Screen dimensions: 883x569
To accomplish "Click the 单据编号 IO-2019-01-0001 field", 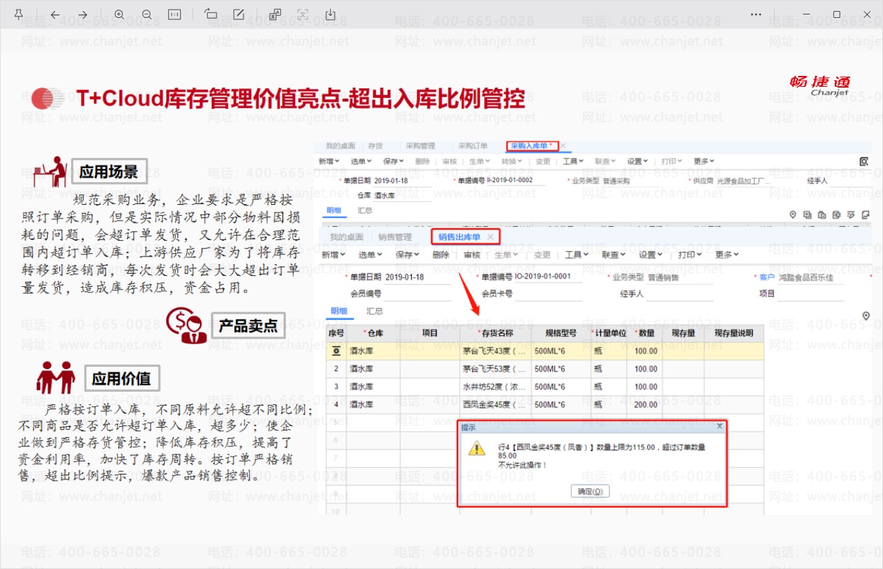I will pyautogui.click(x=548, y=277).
